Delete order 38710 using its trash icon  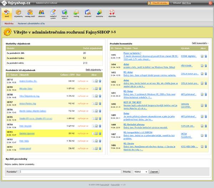click(x=100, y=81)
